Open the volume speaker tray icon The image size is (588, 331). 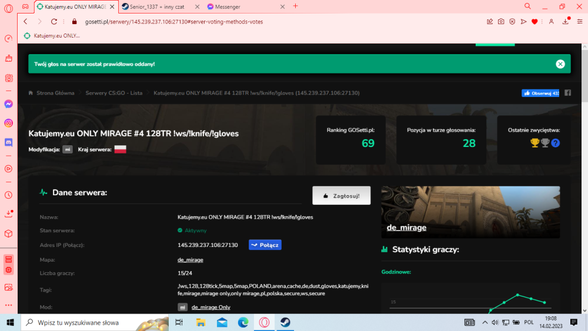495,322
